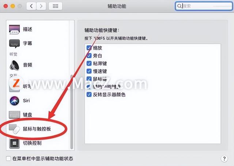Click the help question mark button

tap(224, 159)
